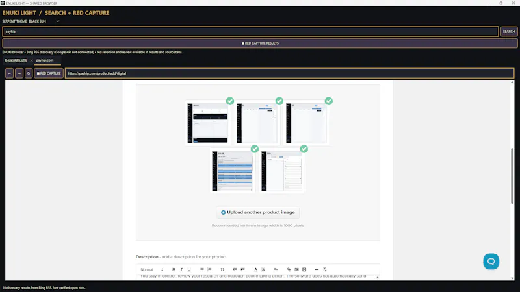This screenshot has height=292, width=520.
Task: Apply blockquote formatting
Action: point(222,269)
